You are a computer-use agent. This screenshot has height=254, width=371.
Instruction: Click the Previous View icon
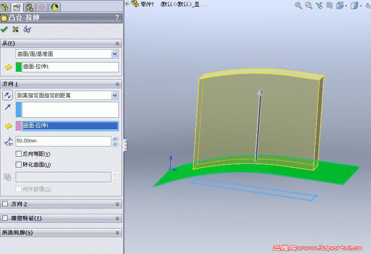[x=319, y=5]
